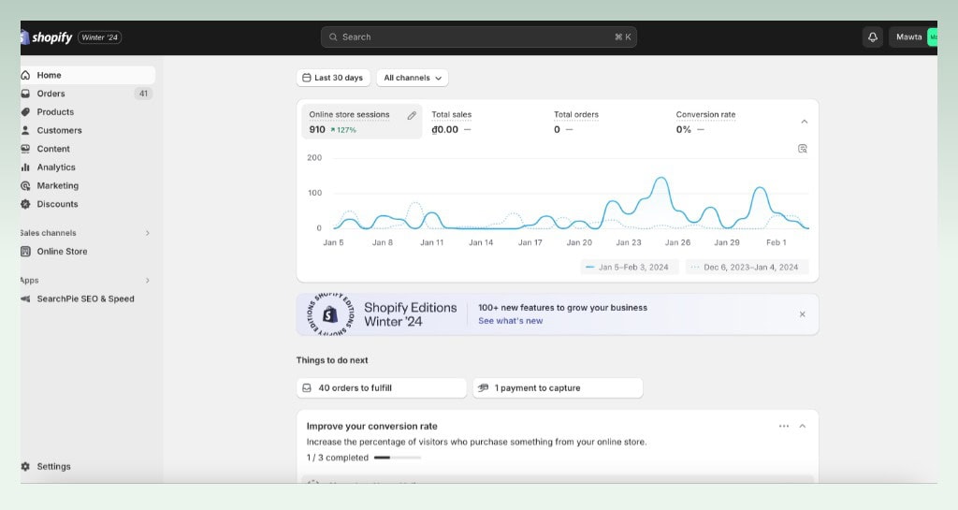
Task: Open Analytics in the sidebar
Action: (88, 167)
